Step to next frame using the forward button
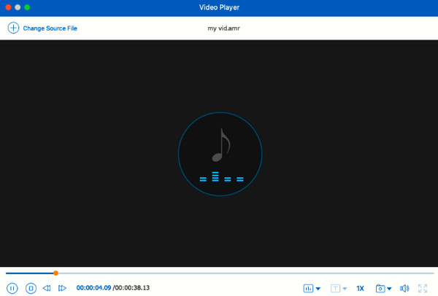Screen dimensions: 438x296 [62, 288]
